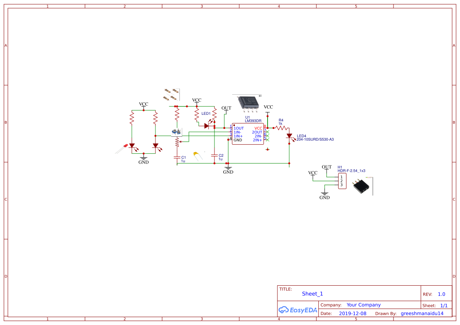This screenshot has width=460, height=325.
Task: Click the Sheet_1 title text
Action: pyautogui.click(x=312, y=294)
